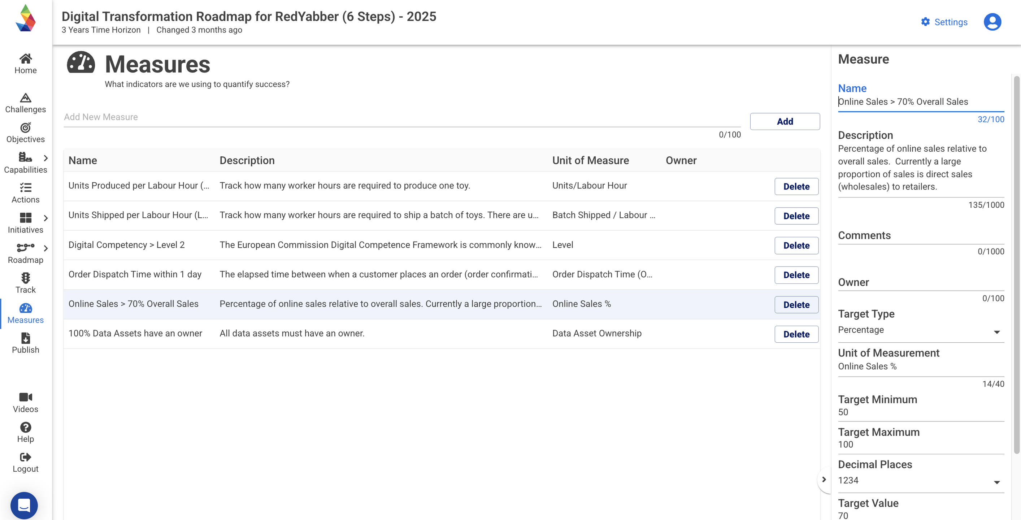Viewport: 1021px width, 520px height.
Task: Click the Help question mark icon
Action: coord(25,427)
